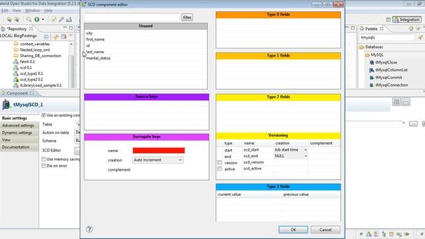The image size is (425, 239).
Task: Click the horizontal layout icon beside the grid icon
Action: [x=406, y=102]
